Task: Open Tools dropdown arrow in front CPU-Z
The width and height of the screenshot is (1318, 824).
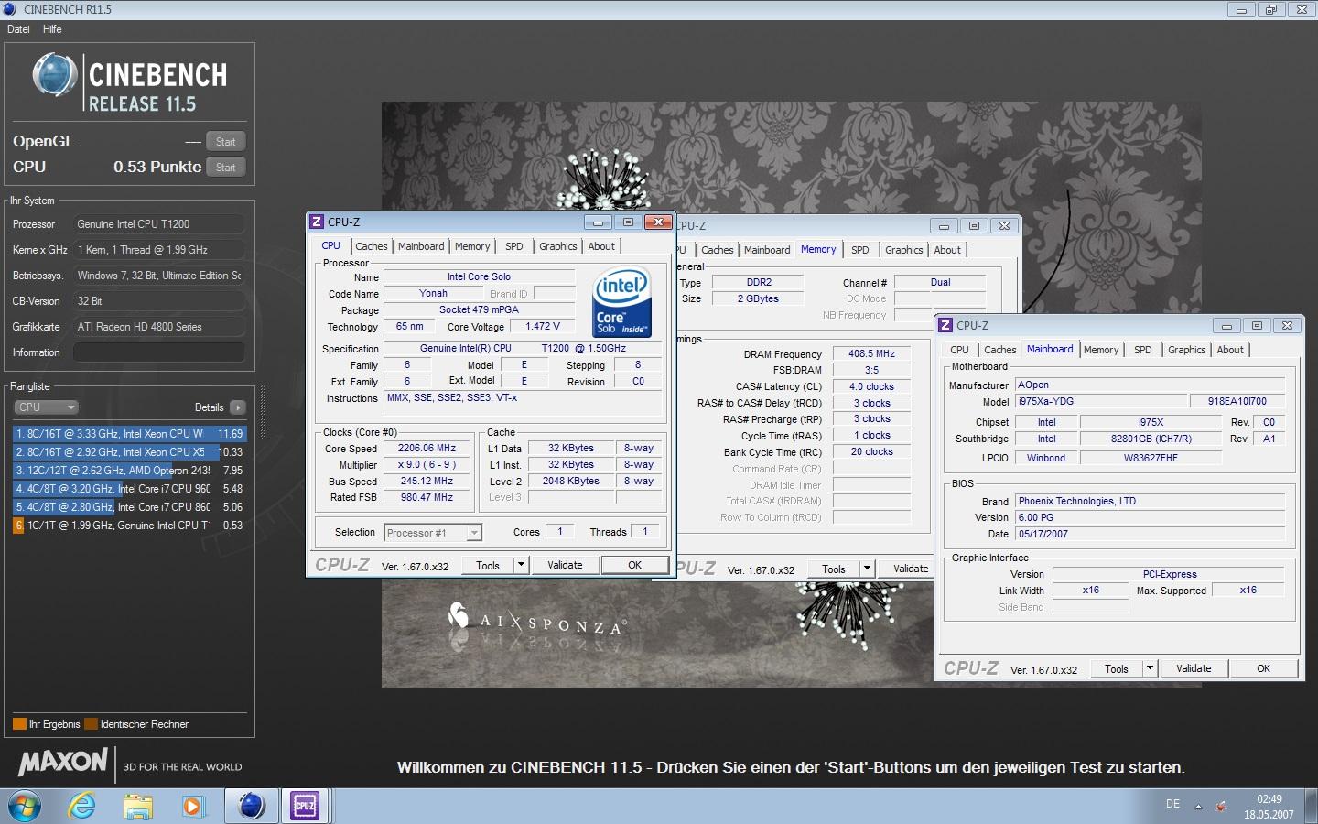Action: click(x=521, y=565)
